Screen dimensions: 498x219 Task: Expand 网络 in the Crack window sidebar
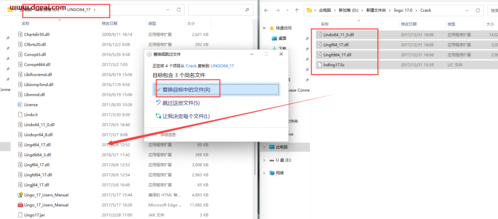click(x=264, y=173)
